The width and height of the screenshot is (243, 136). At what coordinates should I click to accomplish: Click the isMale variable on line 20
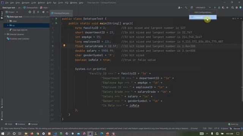(x=134, y=105)
